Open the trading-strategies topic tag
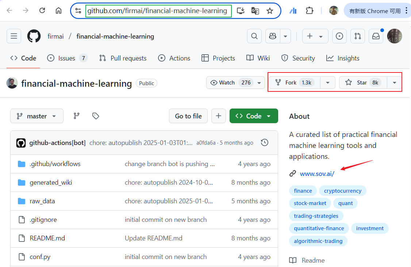Screen dimensions: 411x267 pyautogui.click(x=316, y=216)
